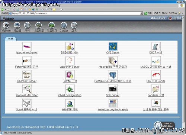Click the CVS Server text link

[x=113, y=52]
